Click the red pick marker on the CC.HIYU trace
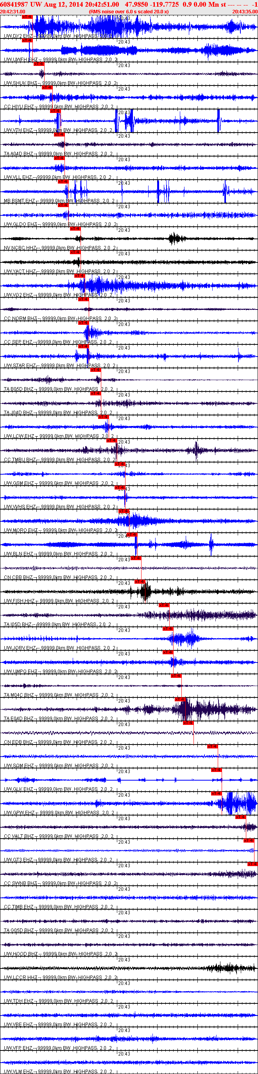The height and width of the screenshot is (1074, 258). [x=47, y=87]
